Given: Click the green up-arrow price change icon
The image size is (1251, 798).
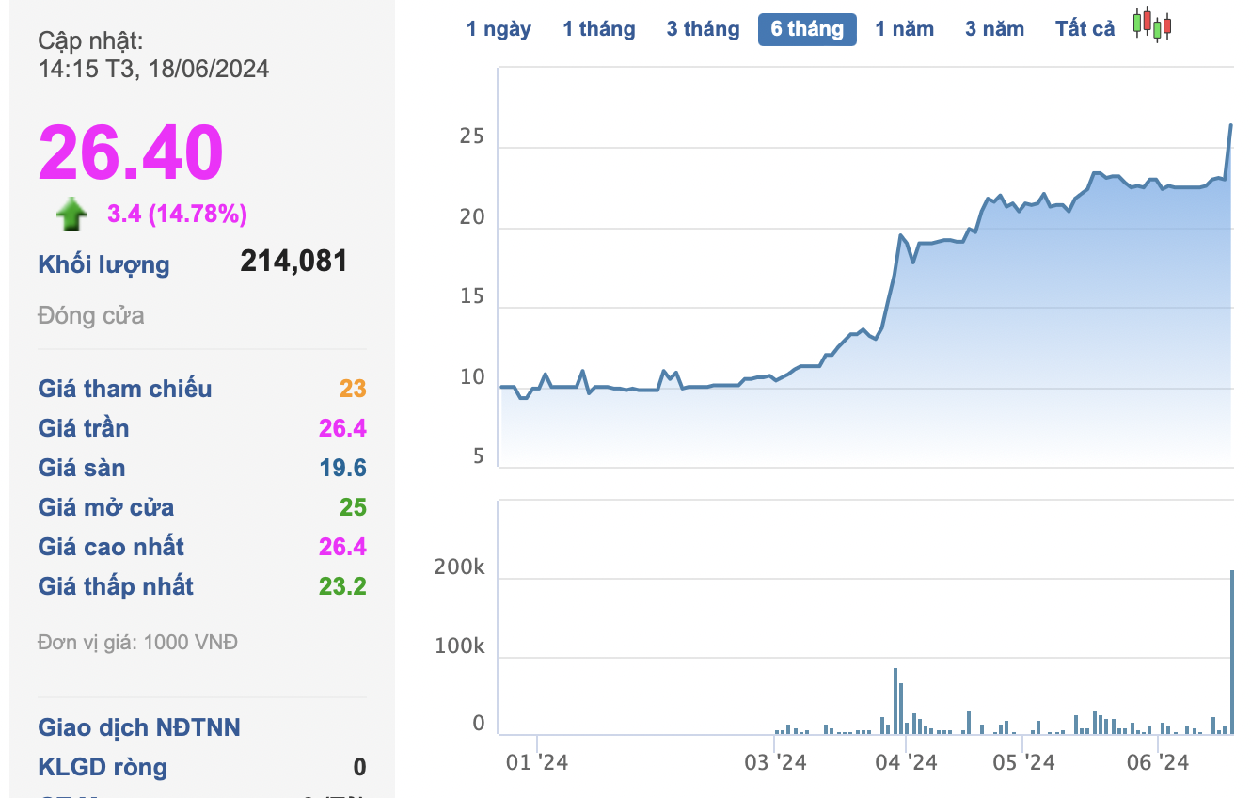Looking at the screenshot, I should [x=71, y=215].
